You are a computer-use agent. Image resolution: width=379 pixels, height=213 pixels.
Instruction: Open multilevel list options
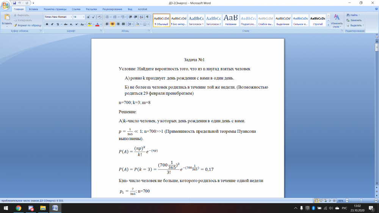(123, 17)
